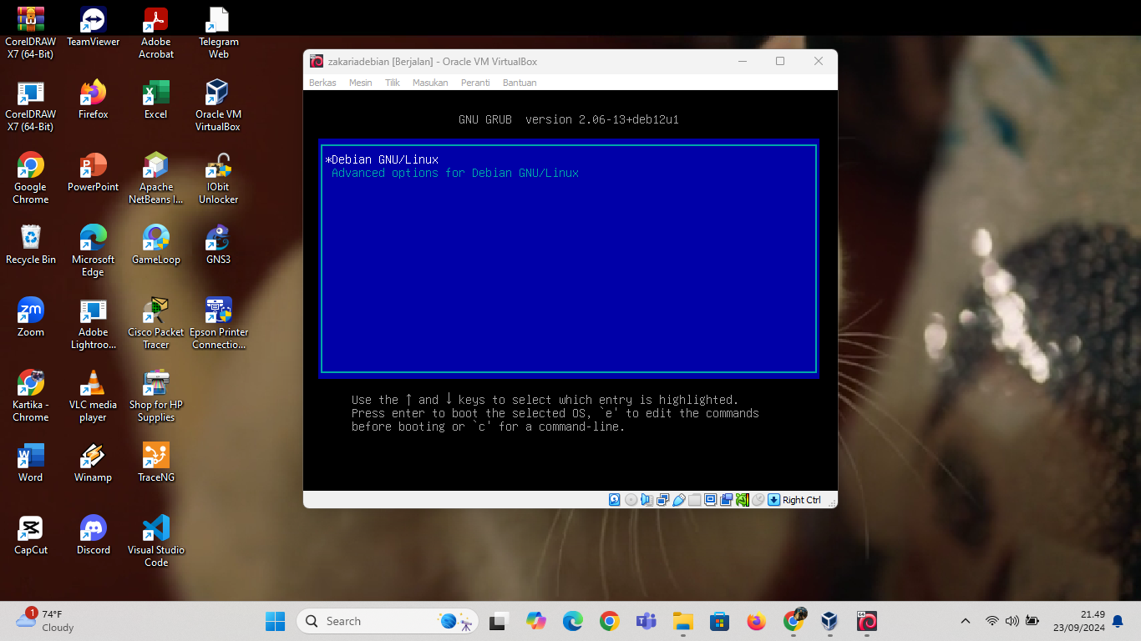Select the VLC media player desktop shortcut
Viewport: 1141px width, 641px height.
pos(94,396)
